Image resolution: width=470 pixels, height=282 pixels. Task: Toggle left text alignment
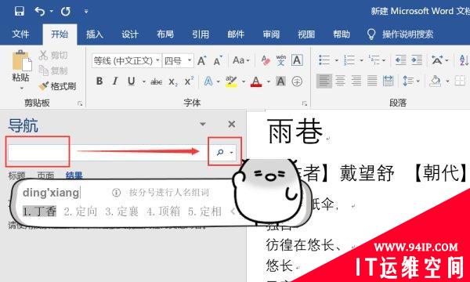[x=324, y=81]
